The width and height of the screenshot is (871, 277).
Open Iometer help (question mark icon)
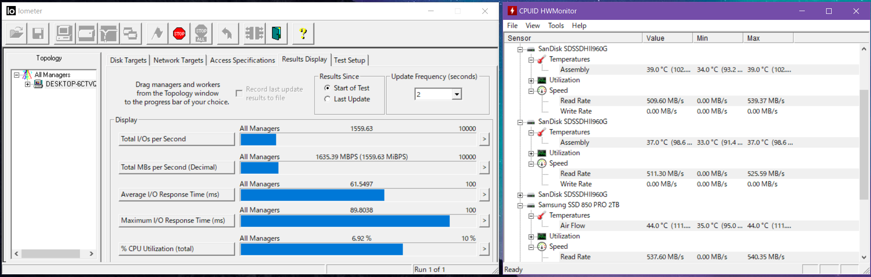[x=303, y=33]
